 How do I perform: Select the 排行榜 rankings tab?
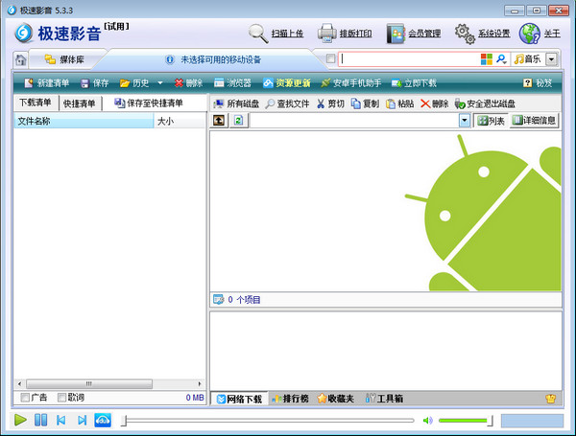click(289, 398)
